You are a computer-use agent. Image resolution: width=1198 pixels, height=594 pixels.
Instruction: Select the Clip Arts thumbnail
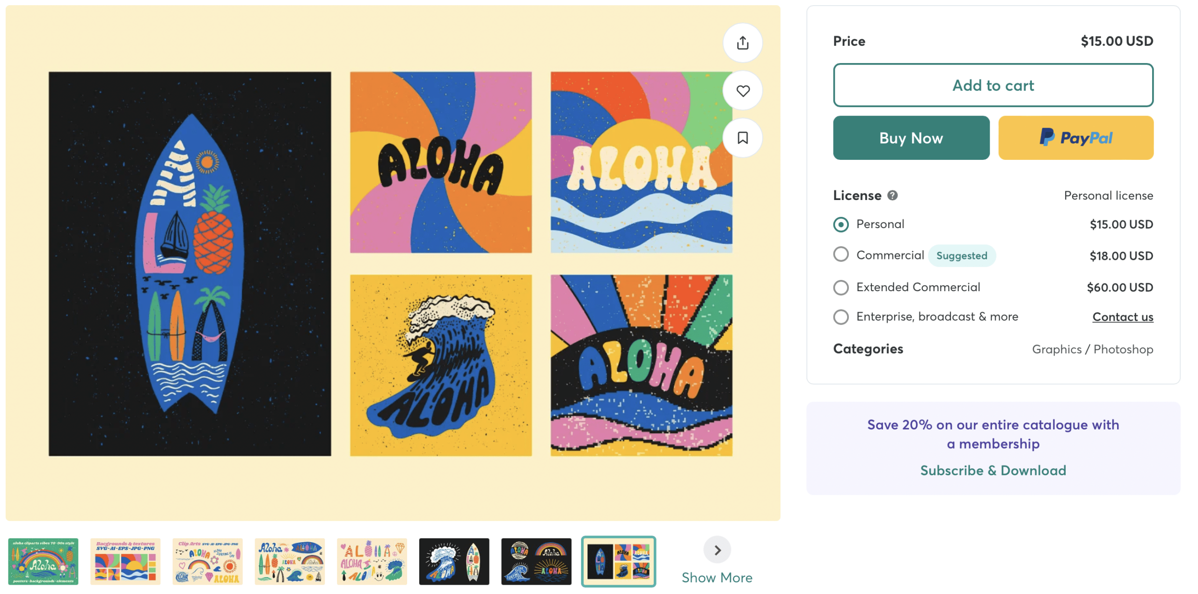point(207,561)
